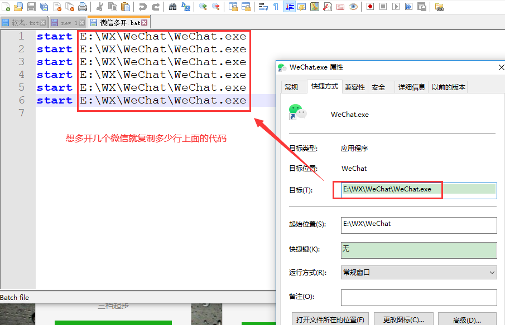Open the 详细信息 properties tab

click(x=412, y=87)
